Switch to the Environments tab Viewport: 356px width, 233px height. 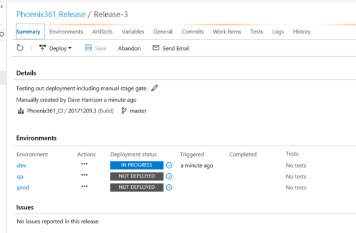[66, 32]
